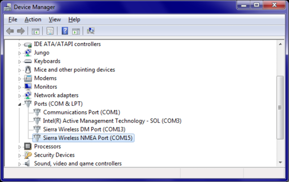
Task: Select the Network adapters label
Action: click(56, 95)
